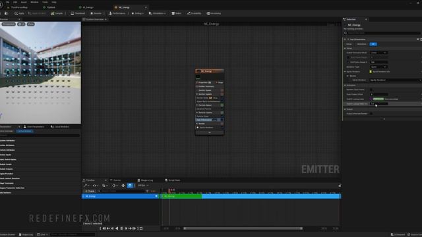Click the SubUV Lookup Index Scale field

378,104
